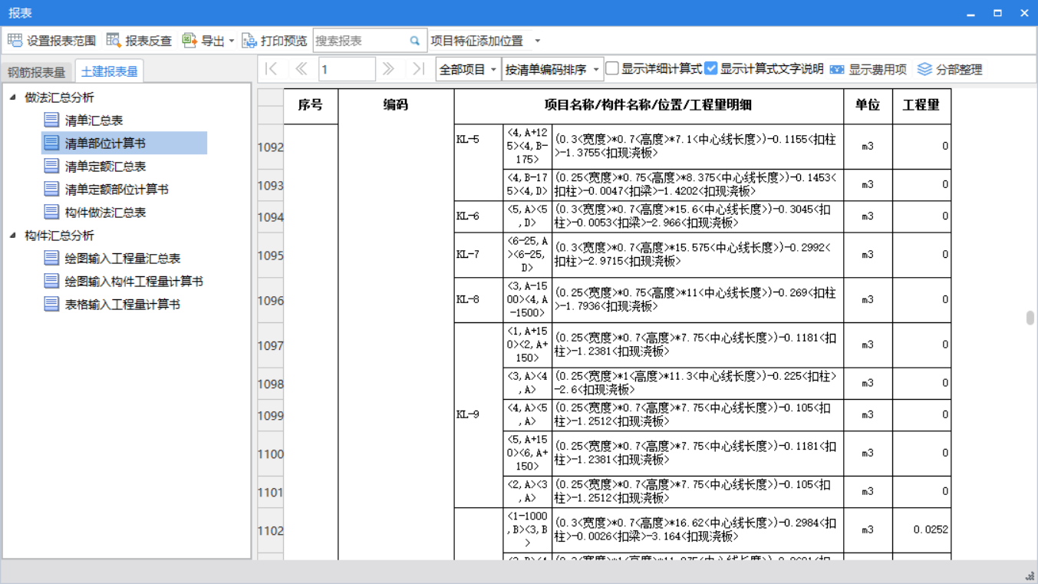This screenshot has width=1038, height=584.
Task: Click the 表格输入工程量计算书 report icon
Action: (x=51, y=304)
